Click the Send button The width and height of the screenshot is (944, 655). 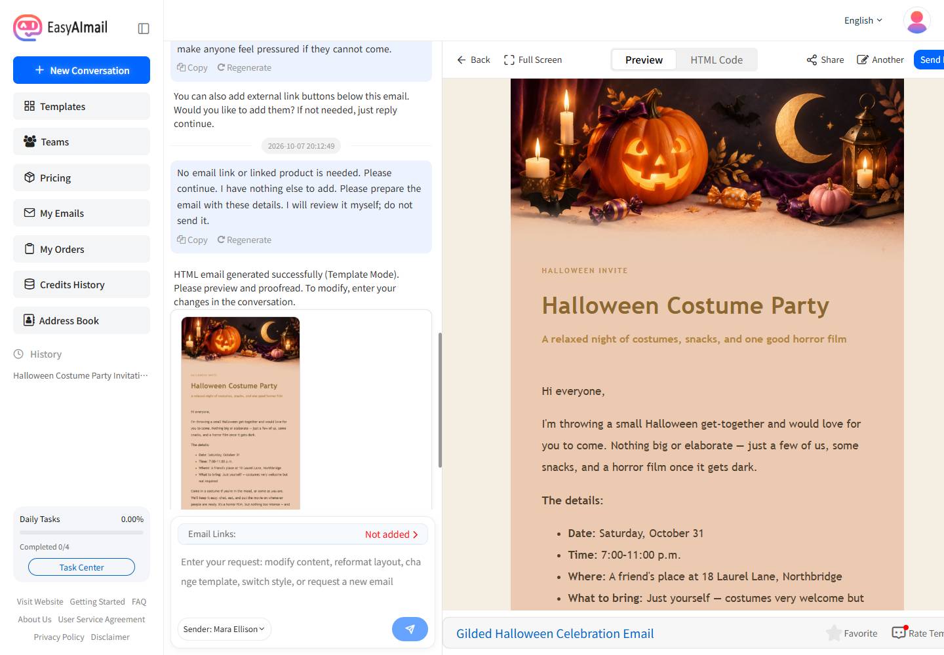[x=929, y=60]
